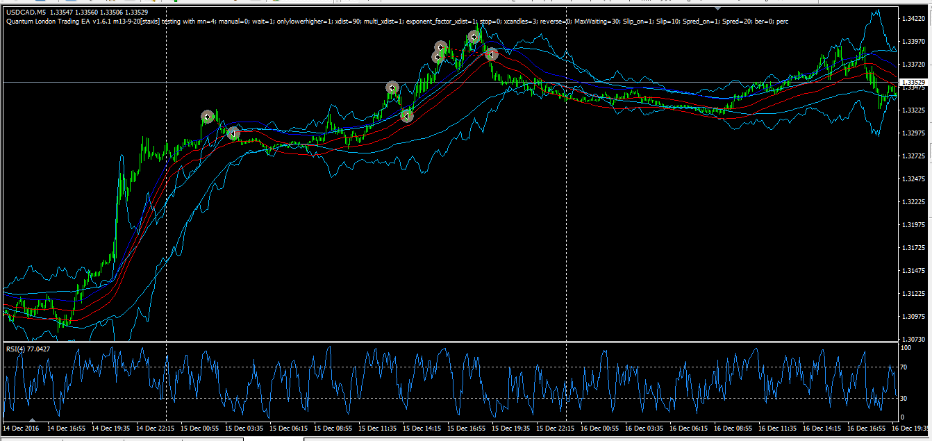The width and height of the screenshot is (932, 441).
Task: Click the 1.32225 price scale label
Action: click(913, 202)
